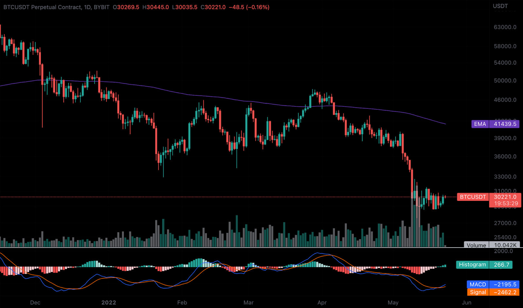The width and height of the screenshot is (523, 308).
Task: Click the 63000.0 price axis level
Action: pos(505,27)
